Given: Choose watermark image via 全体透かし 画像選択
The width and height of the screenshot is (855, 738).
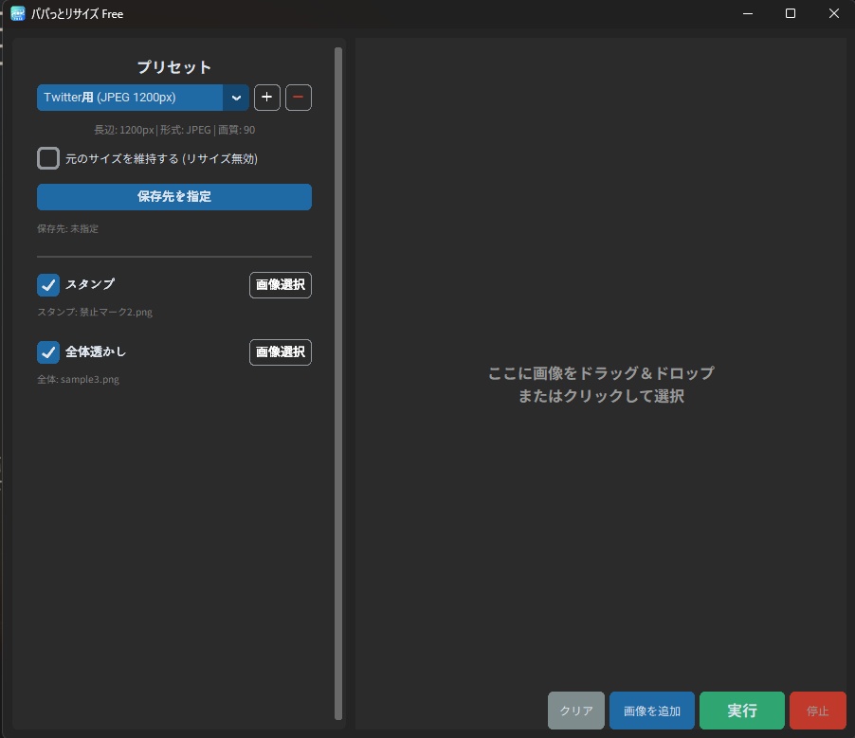Looking at the screenshot, I should 281,352.
